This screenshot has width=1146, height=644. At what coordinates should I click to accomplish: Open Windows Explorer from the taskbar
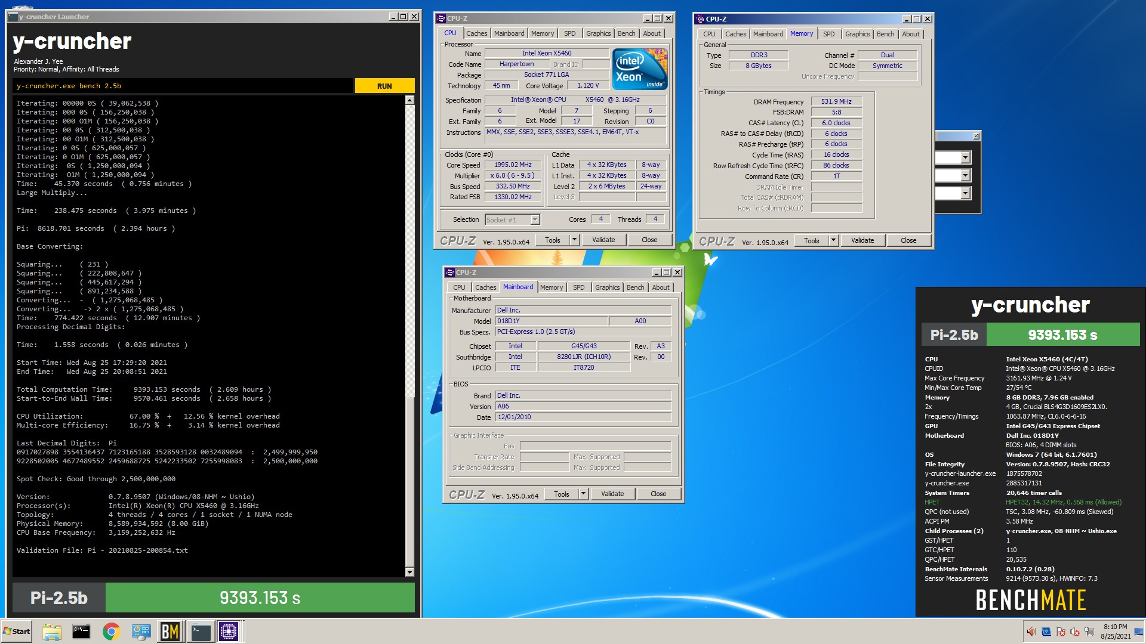coord(52,631)
